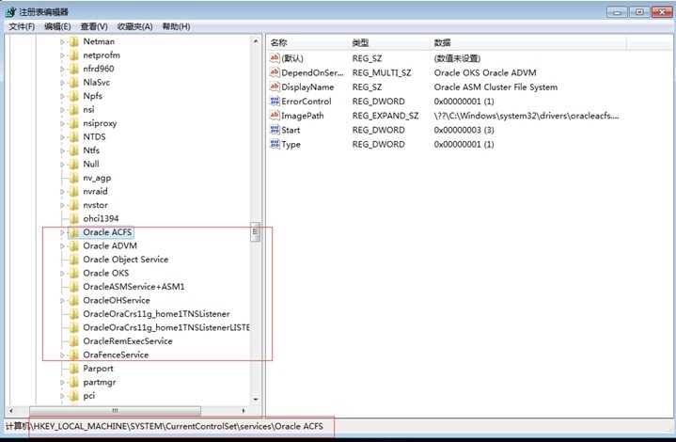Click the REG_EXPAND_SZ type cell
Image resolution: width=676 pixels, height=442 pixels.
click(x=385, y=116)
